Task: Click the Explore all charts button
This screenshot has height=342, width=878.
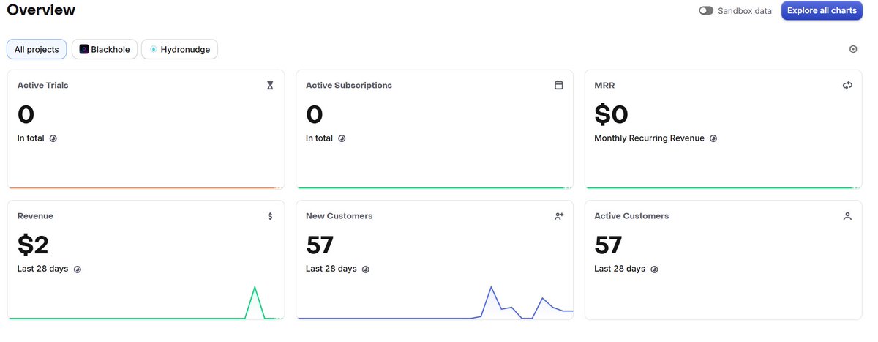Action: (x=822, y=11)
